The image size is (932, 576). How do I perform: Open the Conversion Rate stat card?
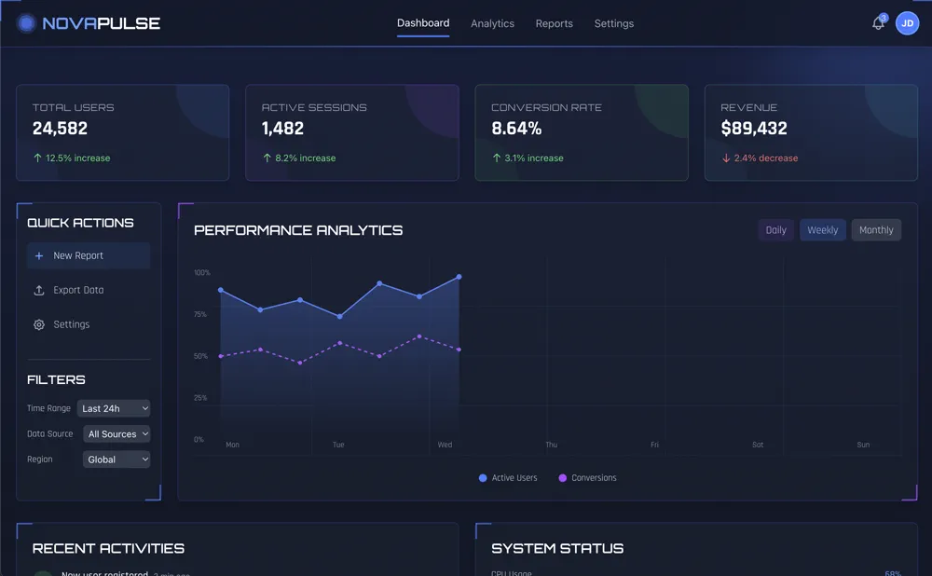point(582,132)
